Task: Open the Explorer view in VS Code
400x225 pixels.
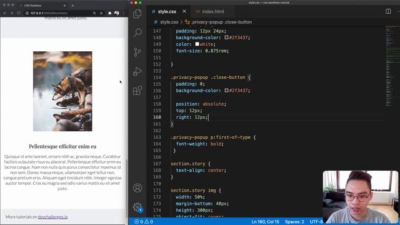Action: tap(137, 14)
